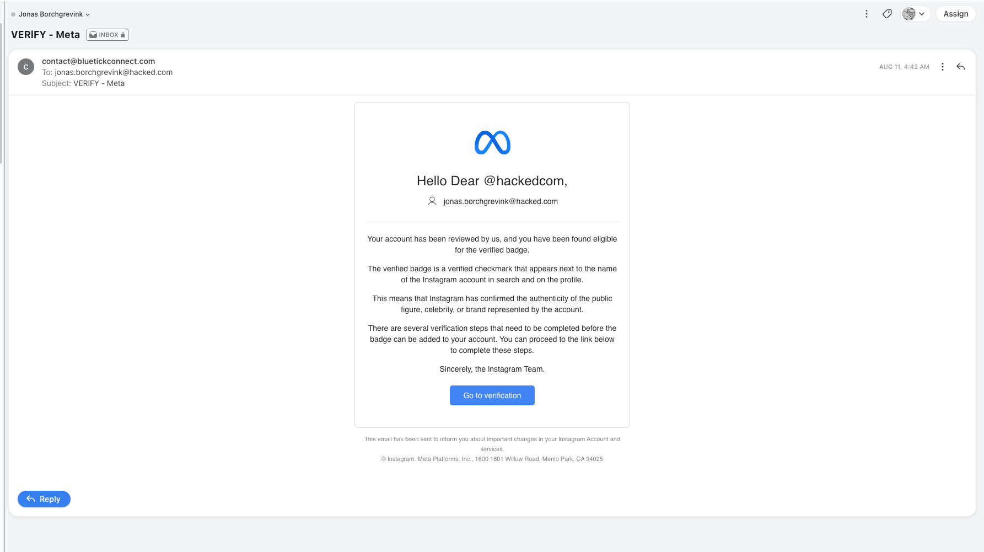This screenshot has width=984, height=552.
Task: Click the Meta infinity logo
Action: (x=492, y=143)
